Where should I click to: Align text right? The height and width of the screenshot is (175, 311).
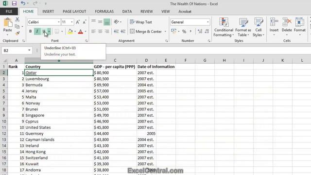107,31
